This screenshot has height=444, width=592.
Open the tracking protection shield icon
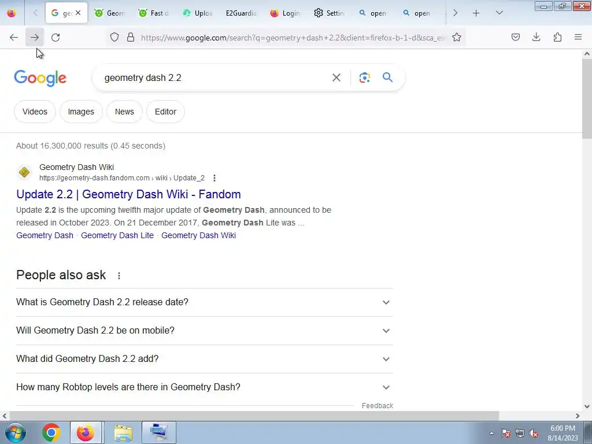click(x=114, y=38)
